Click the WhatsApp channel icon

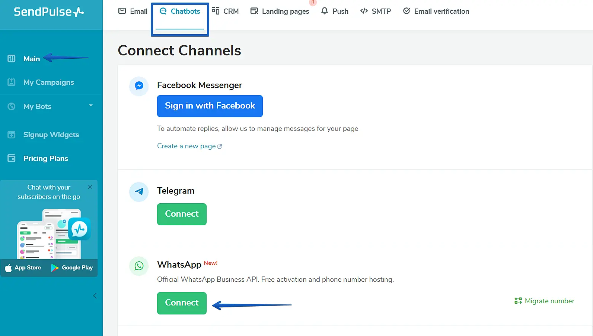[139, 266]
